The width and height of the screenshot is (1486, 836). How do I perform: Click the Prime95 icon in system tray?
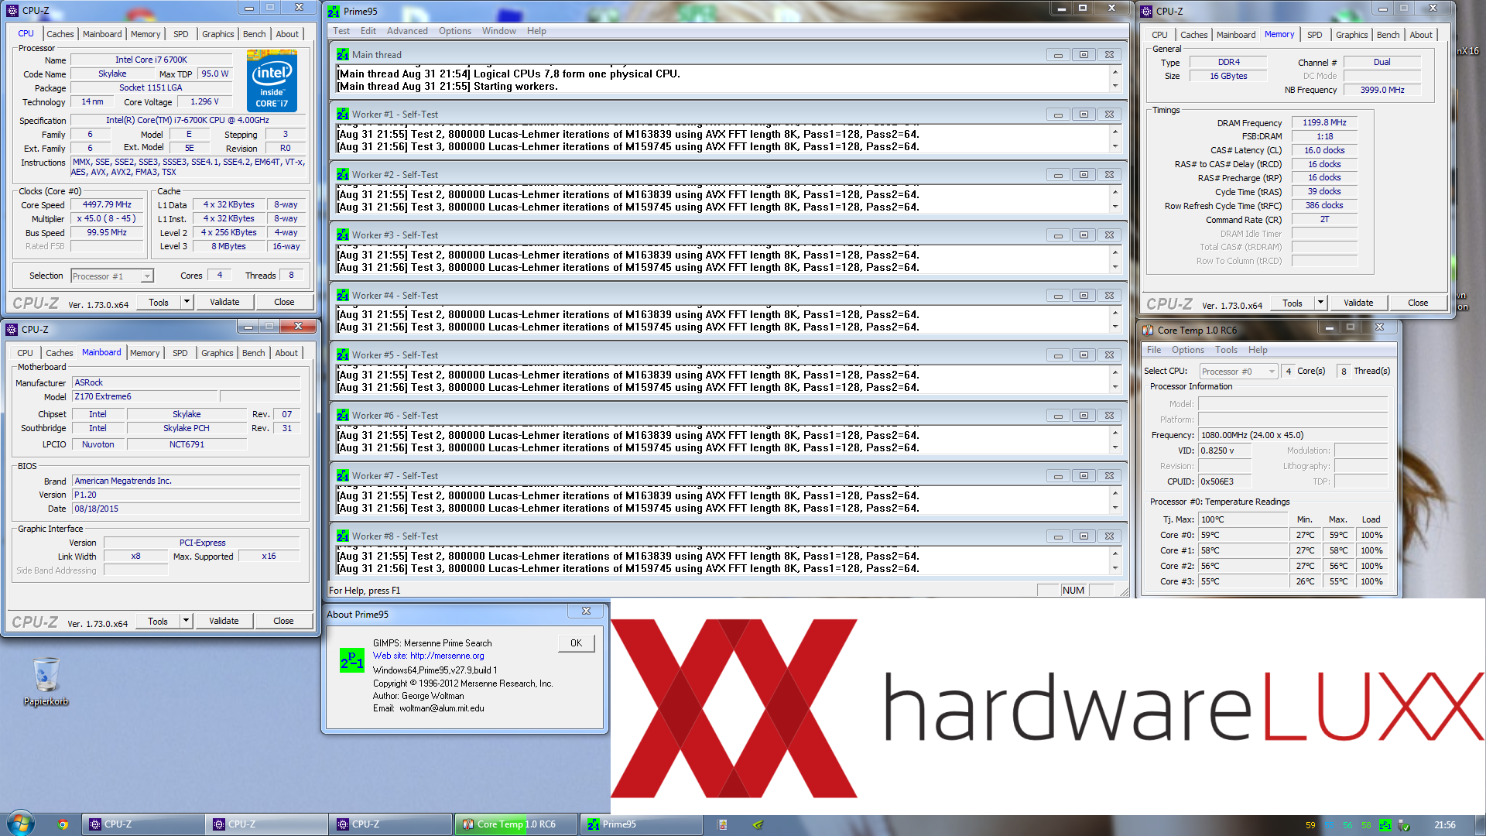click(x=1385, y=825)
